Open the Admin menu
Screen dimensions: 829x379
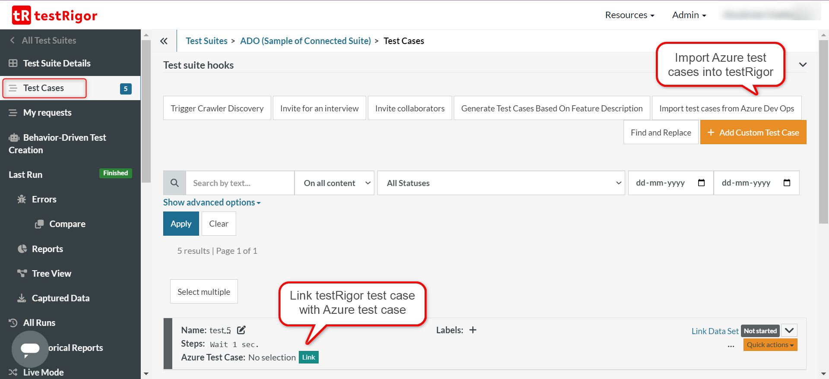click(x=689, y=15)
